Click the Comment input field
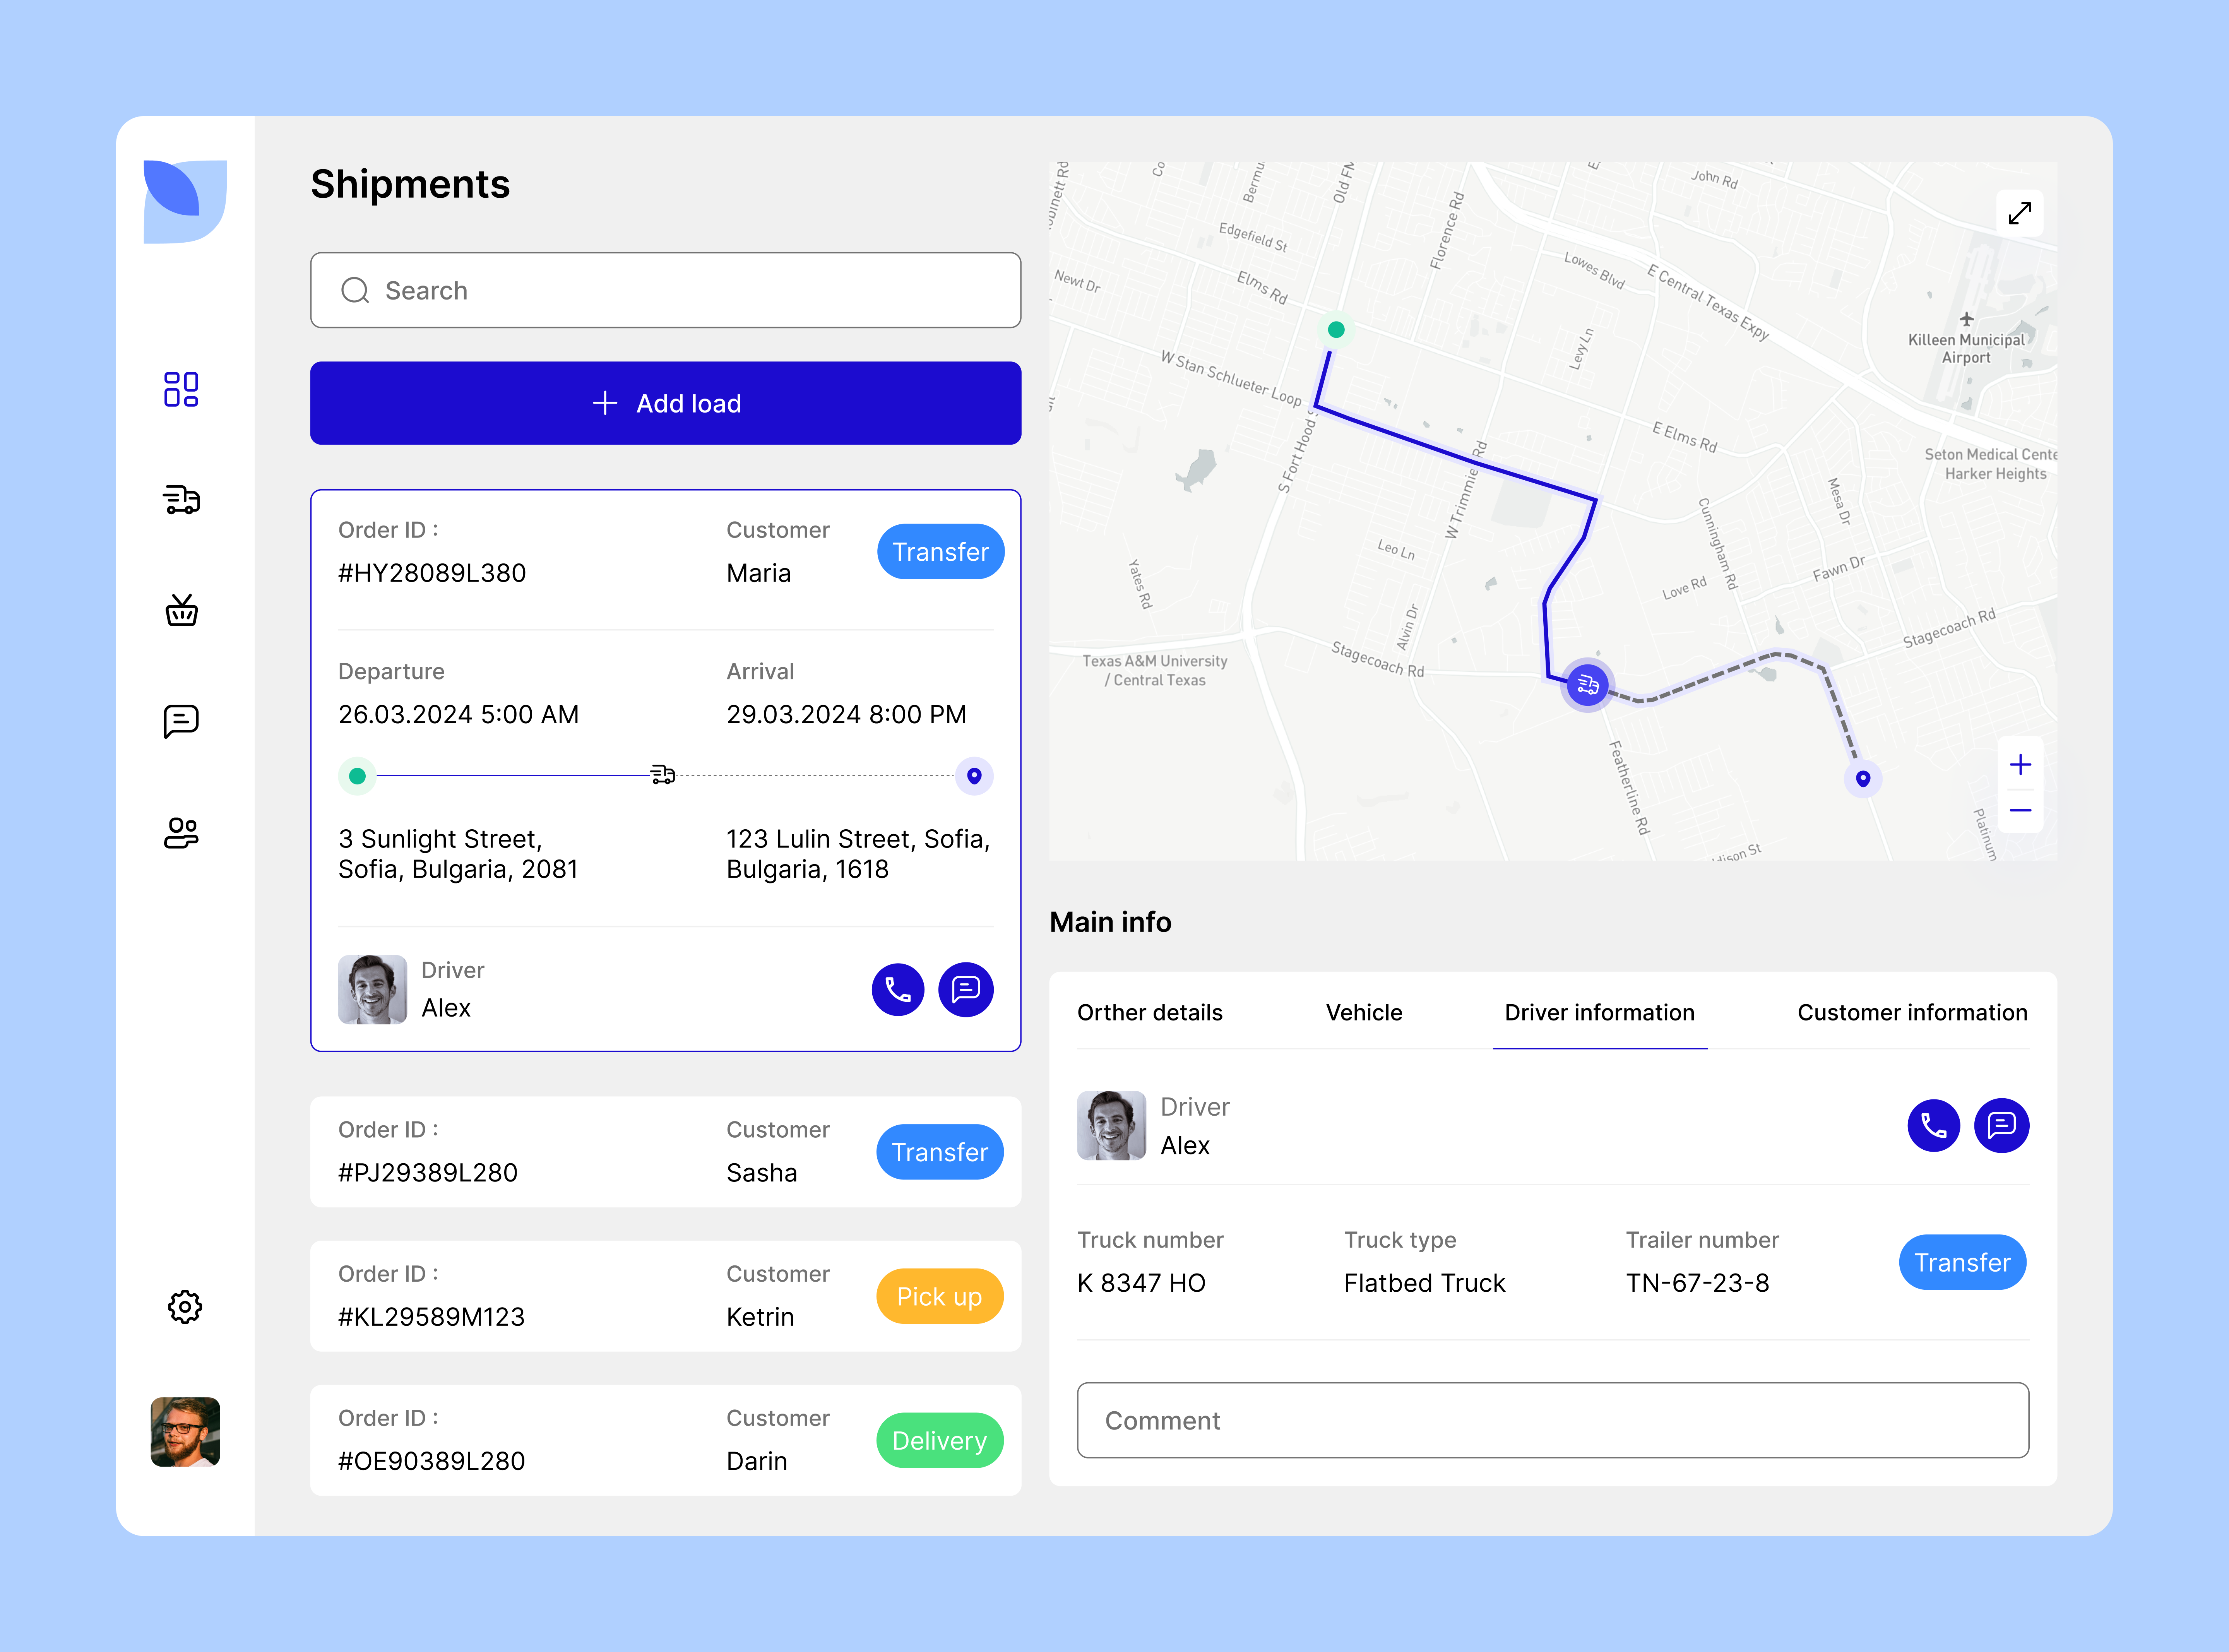The image size is (2229, 1652). 1553,1420
